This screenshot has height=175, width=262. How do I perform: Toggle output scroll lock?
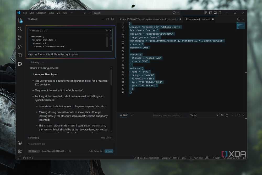tap(227, 115)
